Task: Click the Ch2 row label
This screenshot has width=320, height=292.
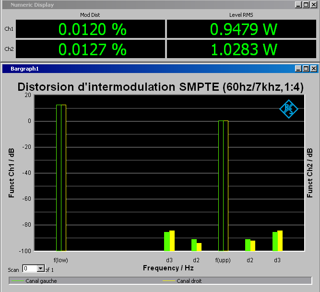Action: pos(9,49)
